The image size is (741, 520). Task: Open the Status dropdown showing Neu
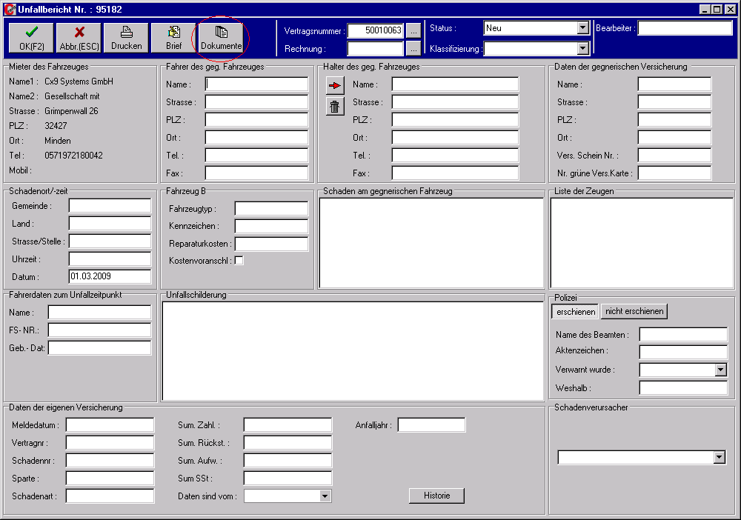tap(582, 28)
